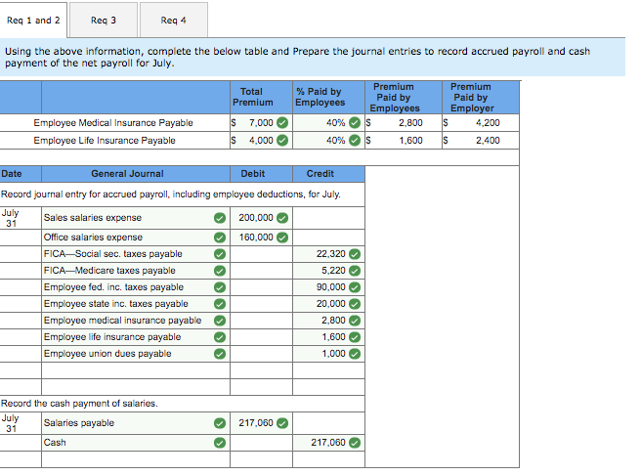This screenshot has height=476, width=641.
Task: Click check icon for Salaries payable account
Action: (x=220, y=423)
